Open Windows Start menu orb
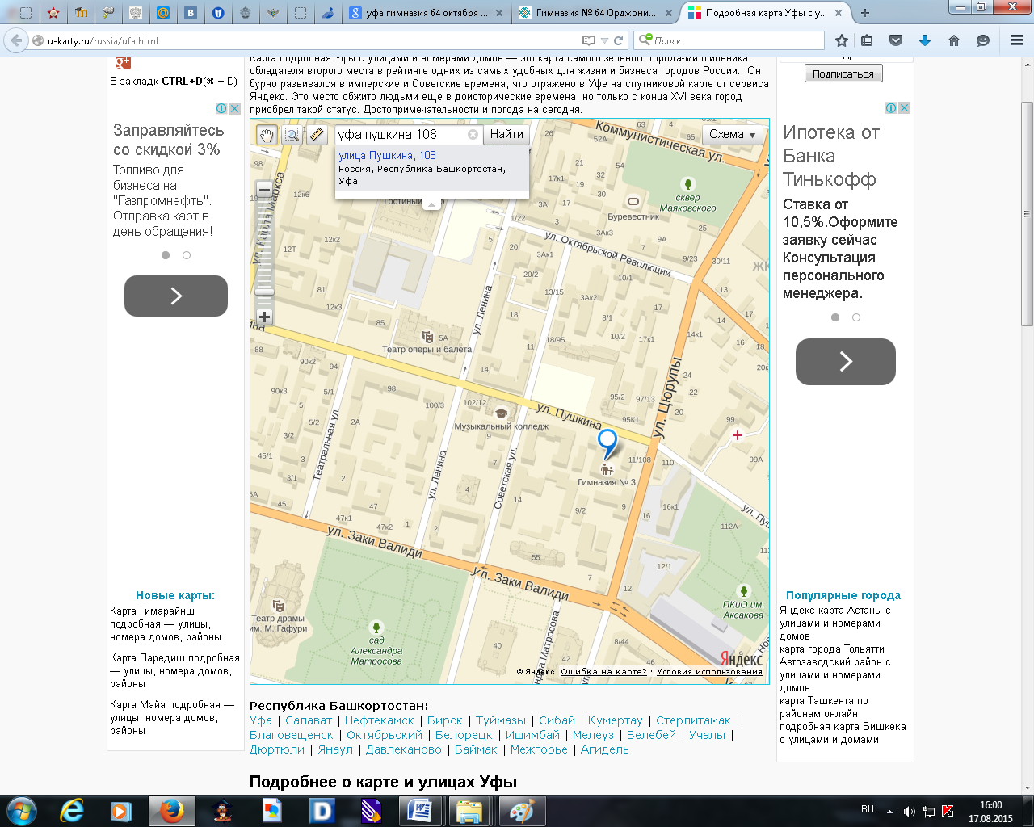Viewport: 1034px width, 827px height. 21,811
